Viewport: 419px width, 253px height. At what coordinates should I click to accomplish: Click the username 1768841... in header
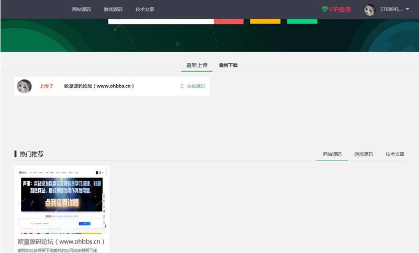391,9
